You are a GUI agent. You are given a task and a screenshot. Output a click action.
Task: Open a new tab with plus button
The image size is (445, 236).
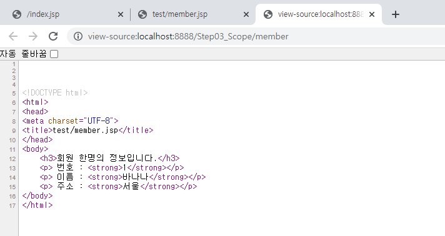click(396, 14)
